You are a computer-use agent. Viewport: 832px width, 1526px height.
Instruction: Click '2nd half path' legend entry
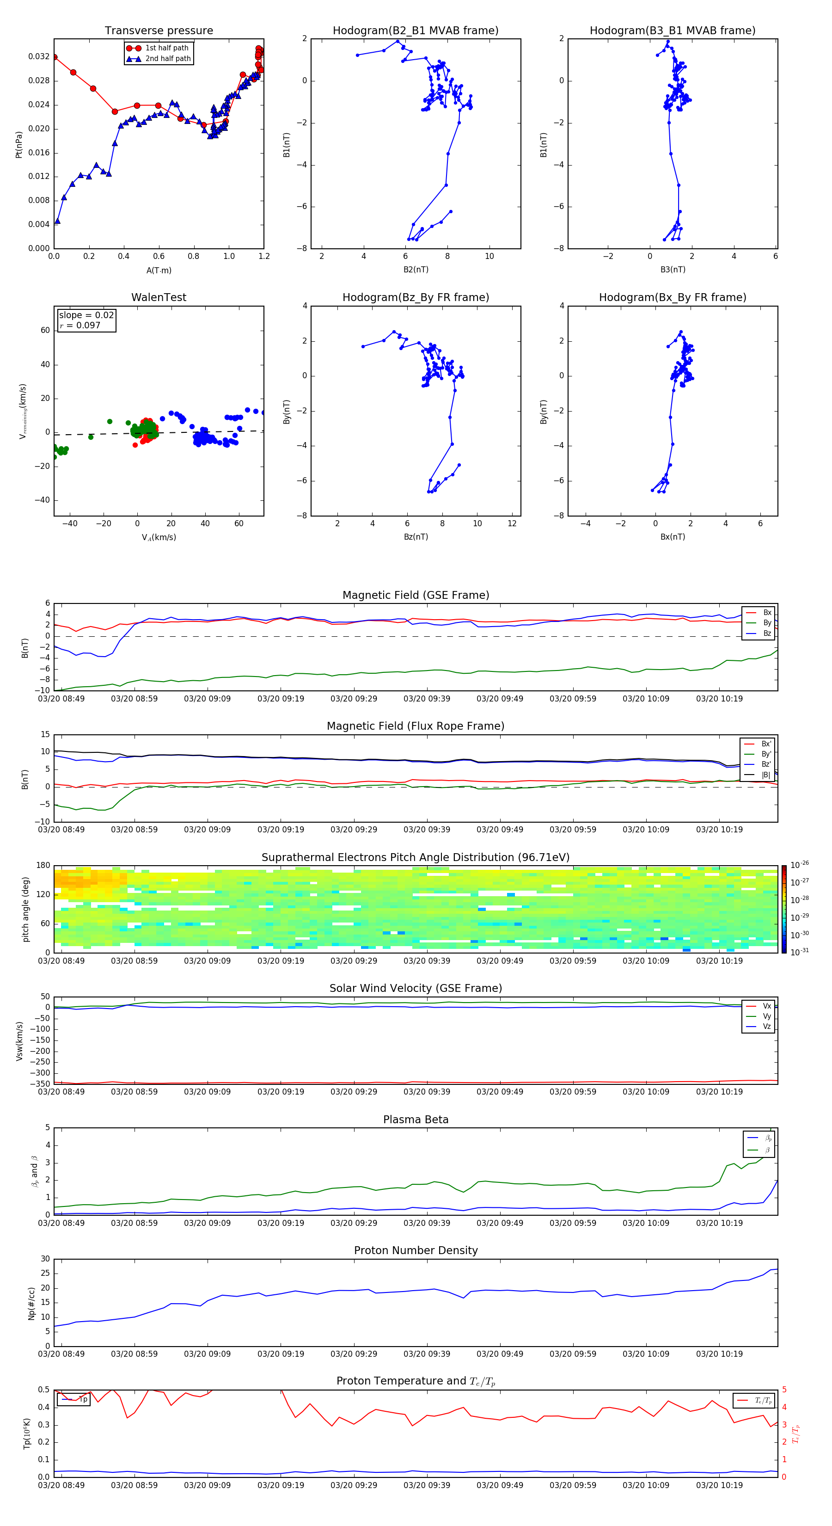coord(159,59)
